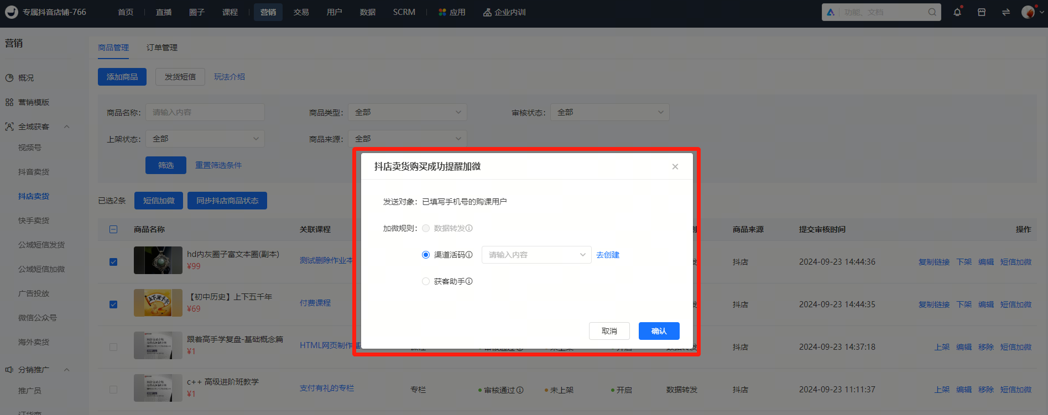
Task: Click info icon next to 数据转发 option
Action: click(x=469, y=228)
